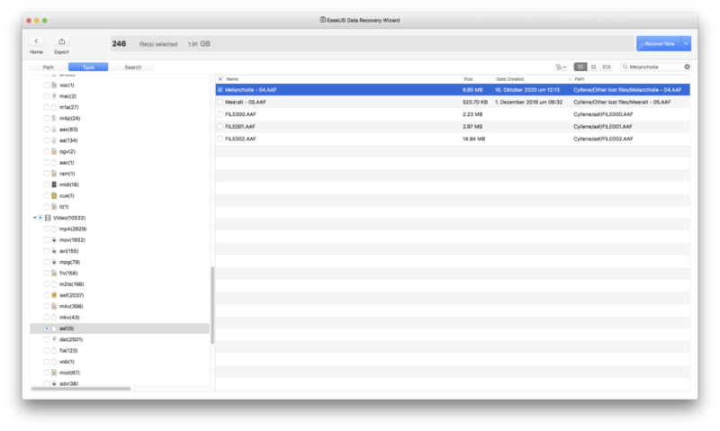Switch to grid thumbnail view icon
The height and width of the screenshot is (431, 720).
click(x=593, y=67)
